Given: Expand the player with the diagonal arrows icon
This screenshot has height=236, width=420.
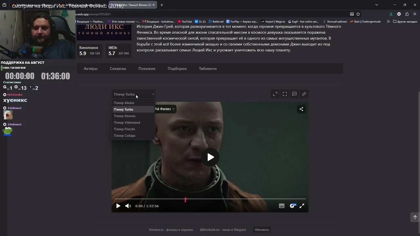Looking at the screenshot, I should click(x=275, y=94).
